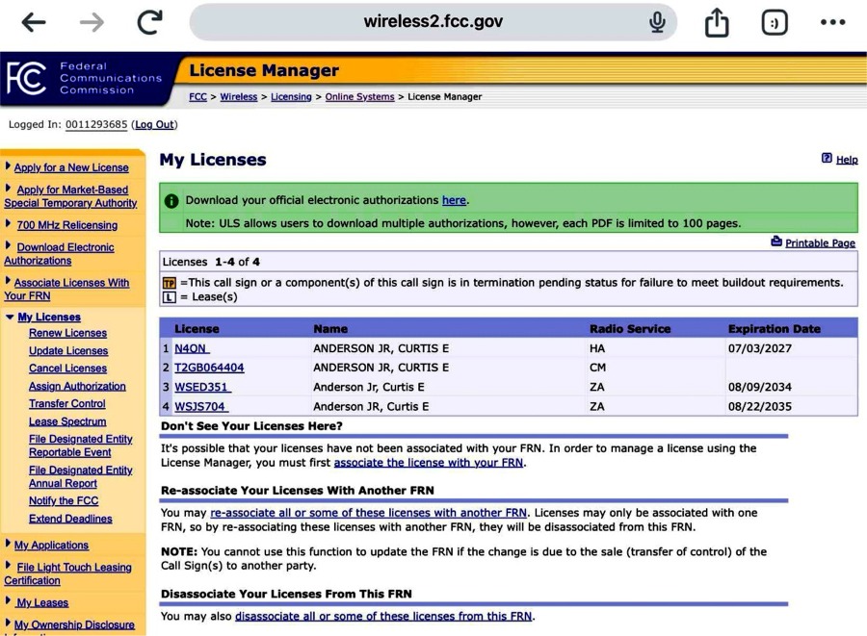Image resolution: width=867 pixels, height=636 pixels.
Task: Click Cancel Licenses link
Action: pyautogui.click(x=68, y=369)
